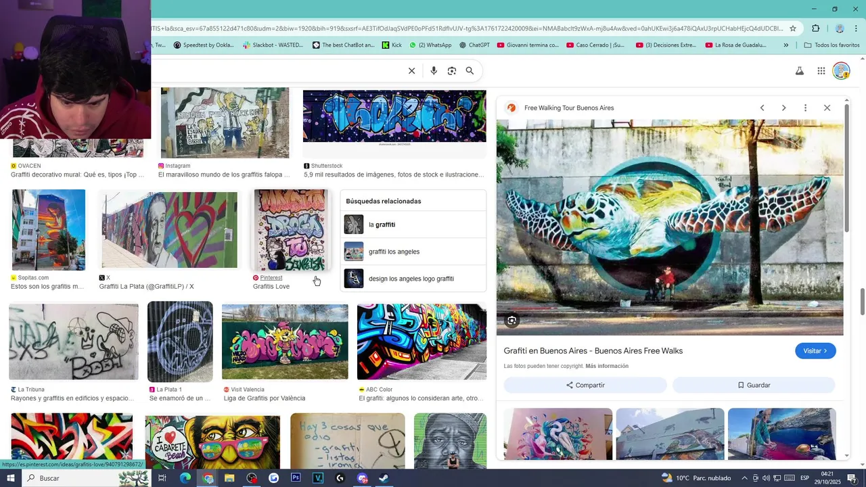Open Giovanni termina co... YouTube bookmark
Viewport: 866px width, 487px height.
tap(528, 45)
